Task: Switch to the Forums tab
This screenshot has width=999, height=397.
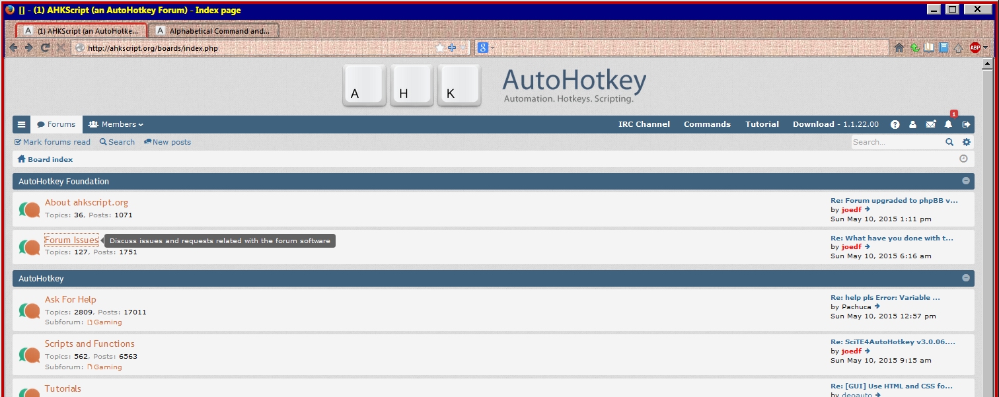Action: pyautogui.click(x=56, y=124)
